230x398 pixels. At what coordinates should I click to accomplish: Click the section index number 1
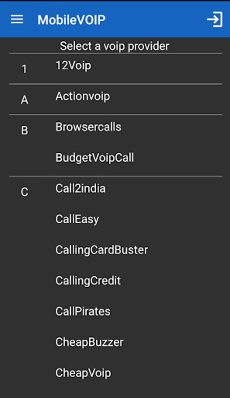pos(24,69)
